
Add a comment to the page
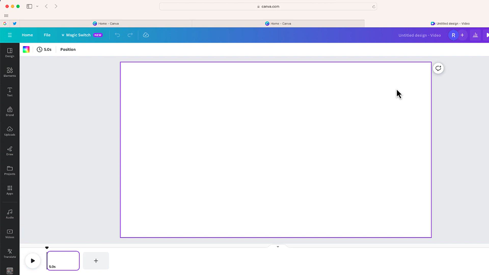pyautogui.click(x=438, y=68)
